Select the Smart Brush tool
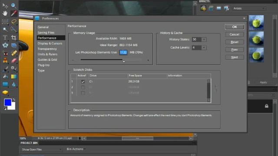Viewport: 278px width, 156px height. click(13, 68)
